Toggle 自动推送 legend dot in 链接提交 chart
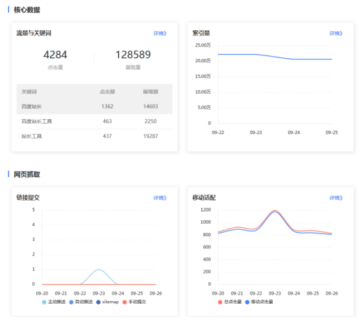 pyautogui.click(x=71, y=302)
